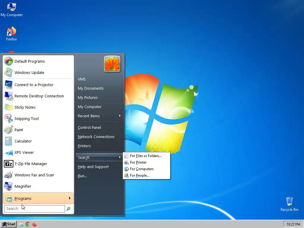Viewport: 304px width, 228px height.
Task: Open file explorer from taskbar
Action: tap(21, 224)
